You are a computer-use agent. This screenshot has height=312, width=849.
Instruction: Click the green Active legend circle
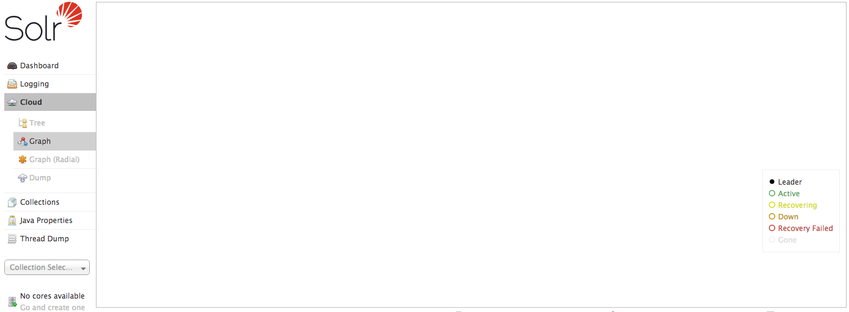point(772,193)
